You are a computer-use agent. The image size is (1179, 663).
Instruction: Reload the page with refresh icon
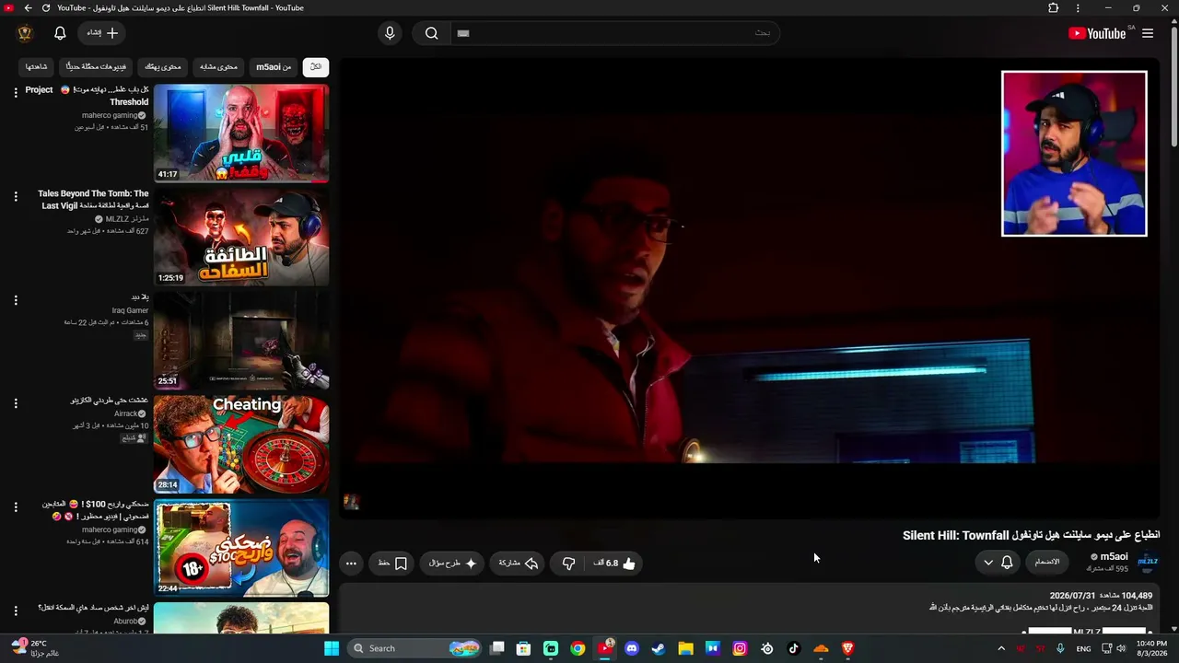click(x=46, y=8)
